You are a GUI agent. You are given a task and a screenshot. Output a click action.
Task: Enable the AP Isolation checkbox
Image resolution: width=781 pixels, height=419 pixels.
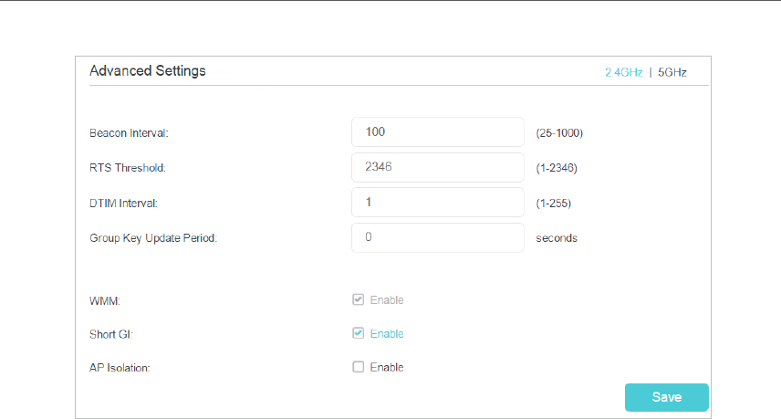pos(359,367)
